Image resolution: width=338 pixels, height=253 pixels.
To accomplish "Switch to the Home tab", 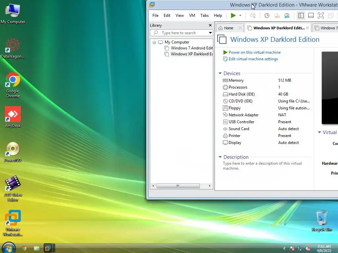I will (x=228, y=28).
